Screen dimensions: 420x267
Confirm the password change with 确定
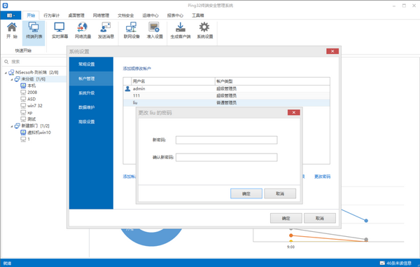click(246, 193)
